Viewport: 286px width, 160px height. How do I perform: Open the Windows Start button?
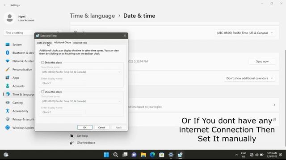(106, 155)
